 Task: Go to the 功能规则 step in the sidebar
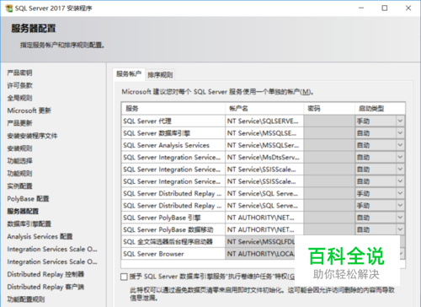(x=19, y=174)
